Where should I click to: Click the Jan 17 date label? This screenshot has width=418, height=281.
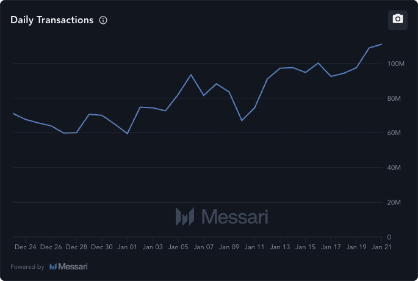coord(331,247)
